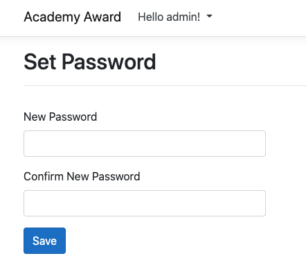Expand the admin account dropdown in the navbar

pyautogui.click(x=175, y=17)
